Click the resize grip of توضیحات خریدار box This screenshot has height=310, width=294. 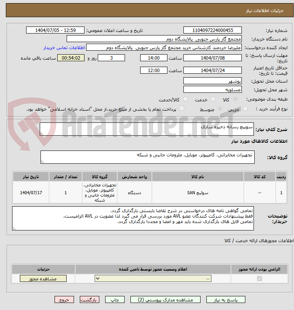(14, 229)
